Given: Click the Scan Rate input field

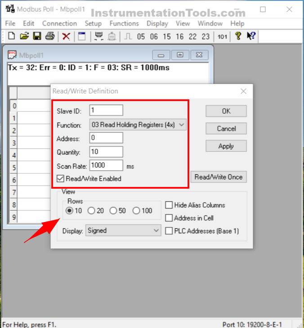Looking at the screenshot, I should coord(106,165).
